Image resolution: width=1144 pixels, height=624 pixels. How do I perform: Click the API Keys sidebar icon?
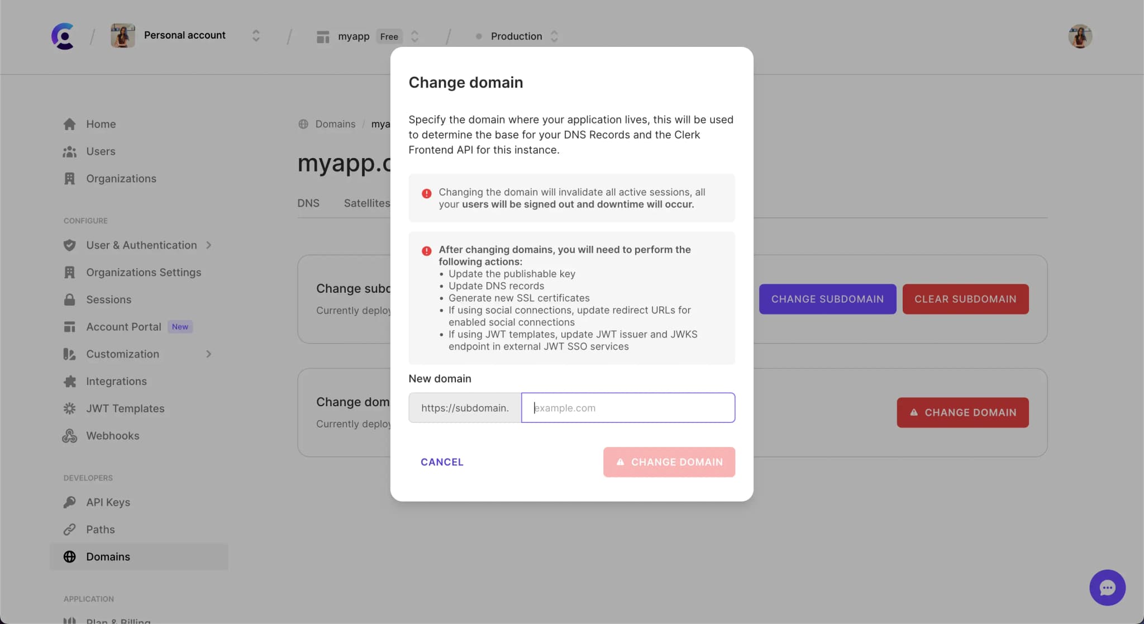(69, 503)
